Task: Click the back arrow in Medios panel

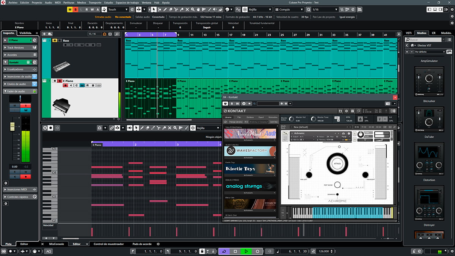Action: tap(407, 45)
